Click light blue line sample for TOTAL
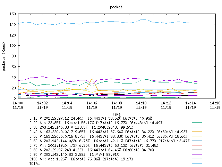Screen dimensions: 222x167 pyautogui.click(x=197, y=164)
